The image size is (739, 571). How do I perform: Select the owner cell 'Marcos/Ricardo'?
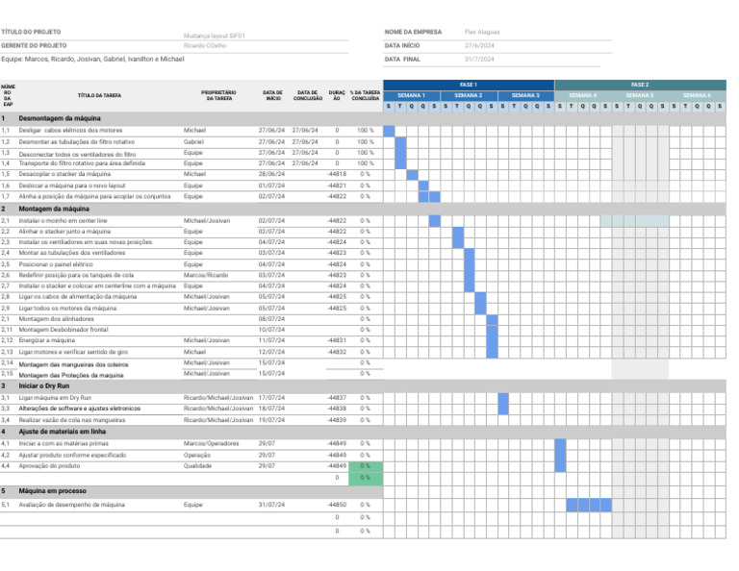pyautogui.click(x=206, y=275)
